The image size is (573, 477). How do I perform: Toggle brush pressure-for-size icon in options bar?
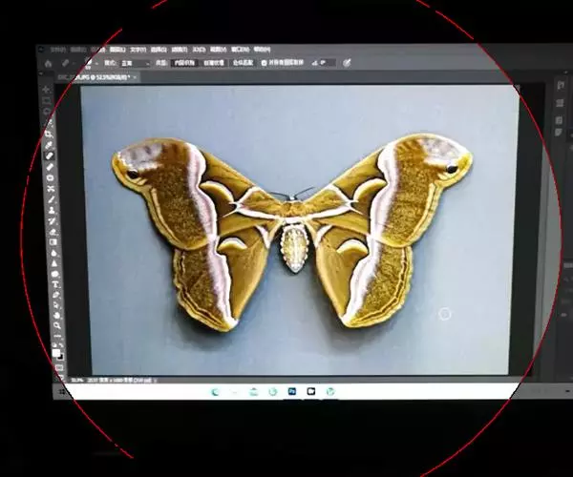tap(347, 63)
